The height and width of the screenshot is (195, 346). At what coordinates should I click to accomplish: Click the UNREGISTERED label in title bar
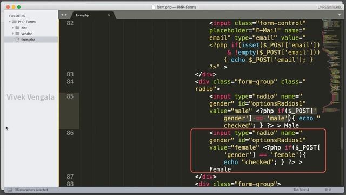pos(330,7)
